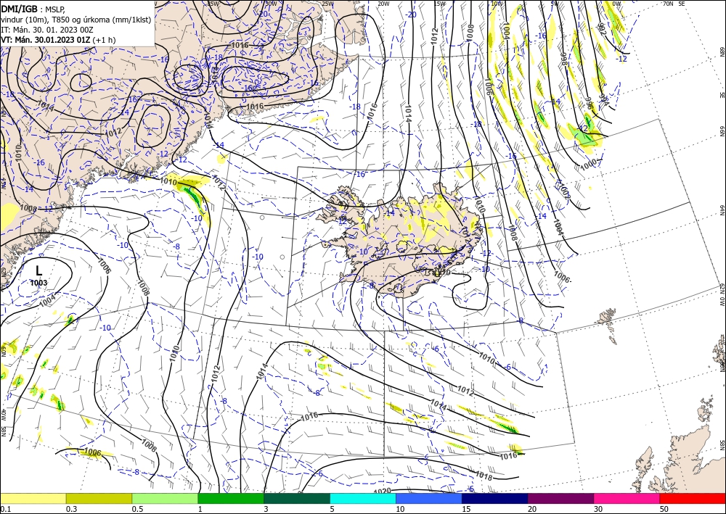The image size is (726, 514).
Task: Select the '1003' low pressure value label
Action: tap(39, 283)
